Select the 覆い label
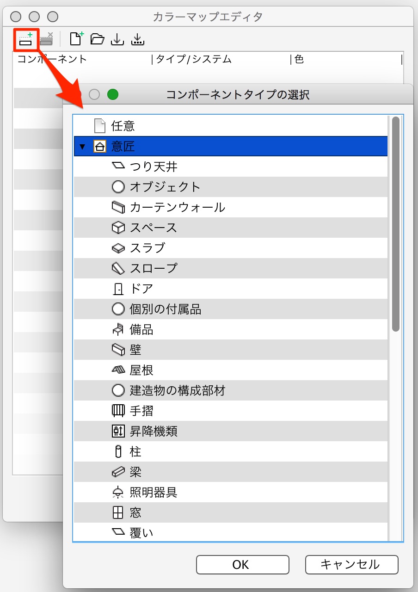The image size is (418, 592). (x=141, y=533)
